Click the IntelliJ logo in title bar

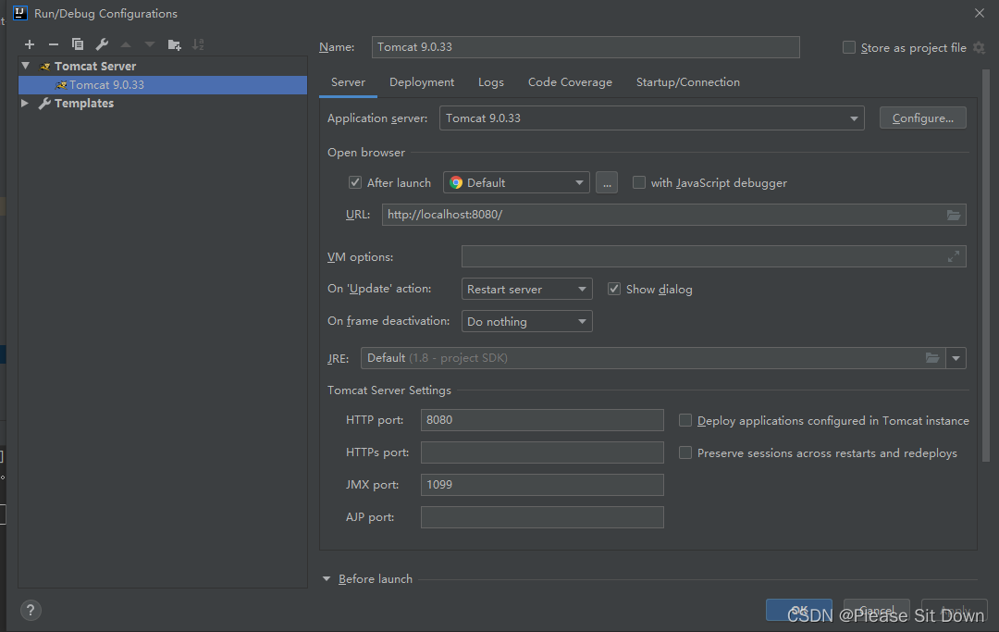[20, 13]
